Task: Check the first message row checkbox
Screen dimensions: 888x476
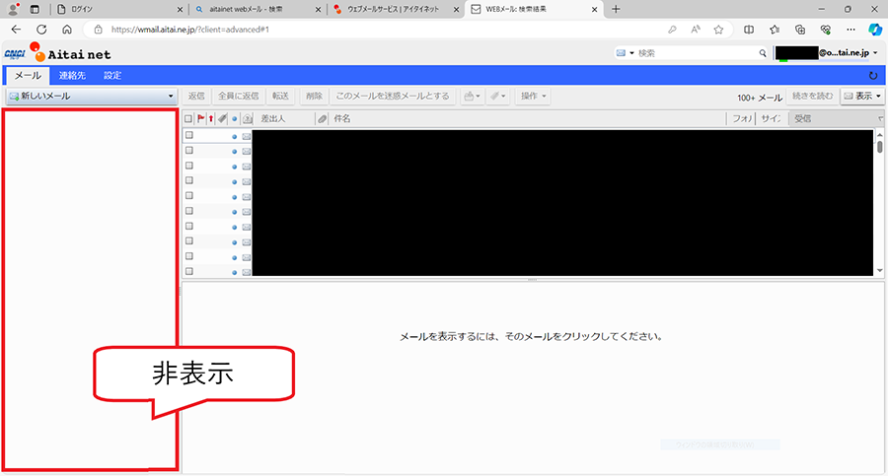Action: [188, 136]
